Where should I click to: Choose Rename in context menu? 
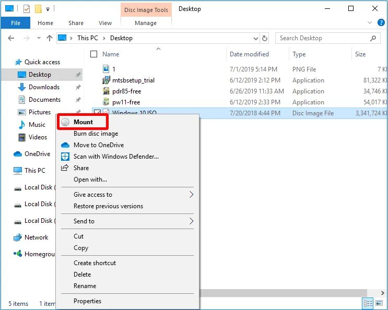[x=85, y=286]
